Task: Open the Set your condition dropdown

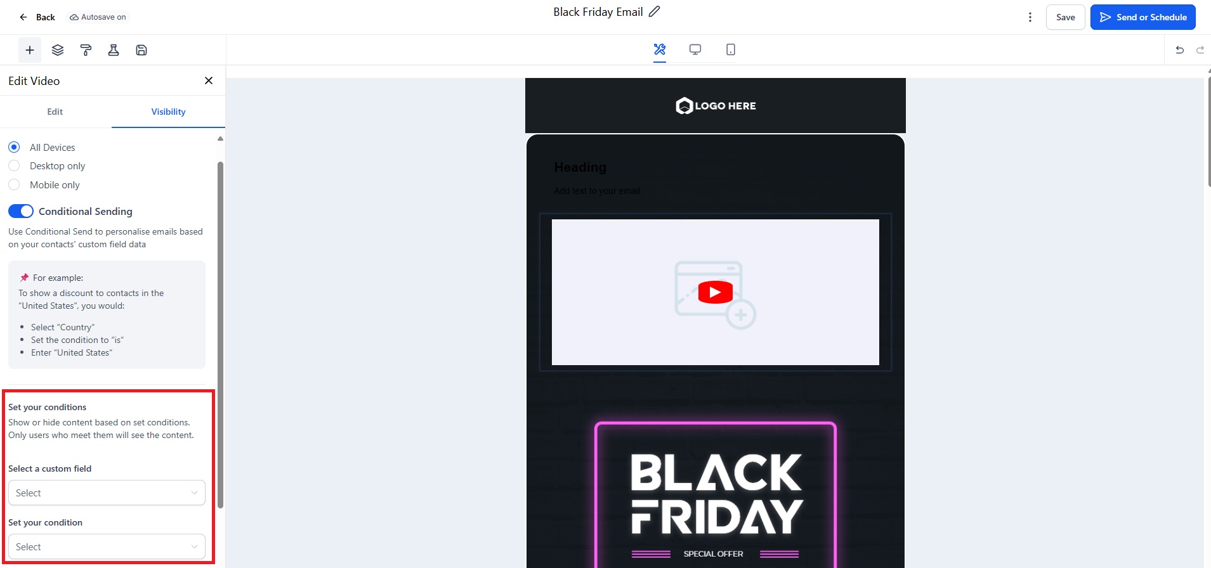Action: [107, 546]
